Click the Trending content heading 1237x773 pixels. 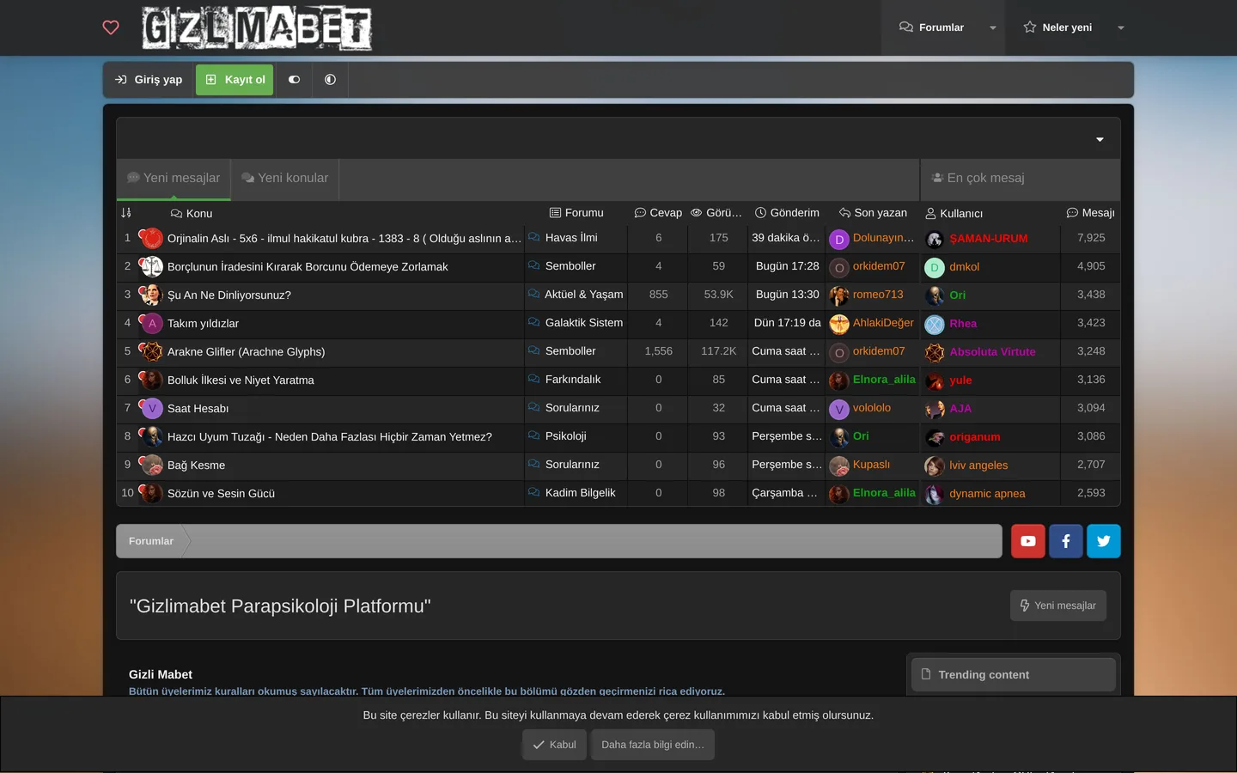click(x=984, y=675)
